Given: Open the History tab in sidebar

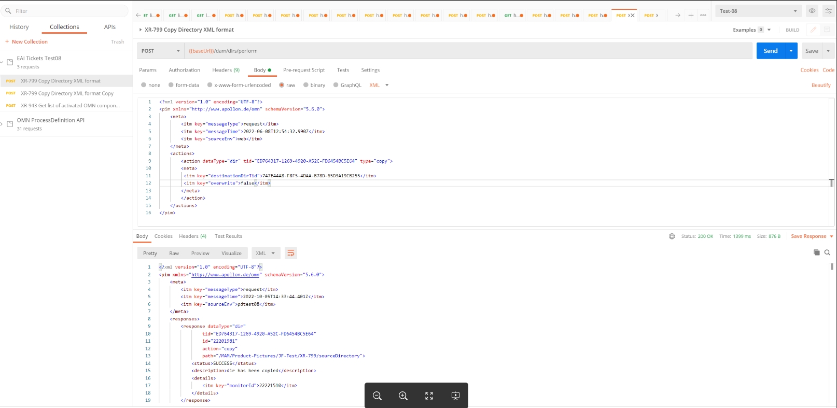Looking at the screenshot, I should click(19, 27).
